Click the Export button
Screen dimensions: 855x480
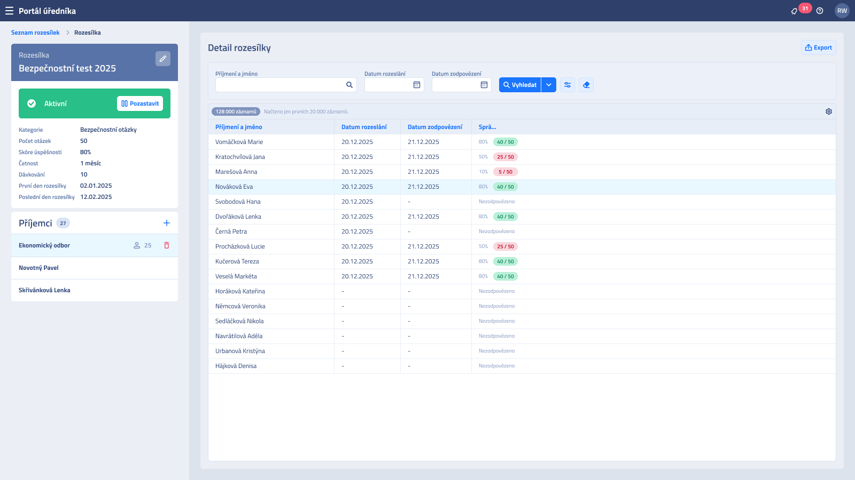click(x=819, y=47)
